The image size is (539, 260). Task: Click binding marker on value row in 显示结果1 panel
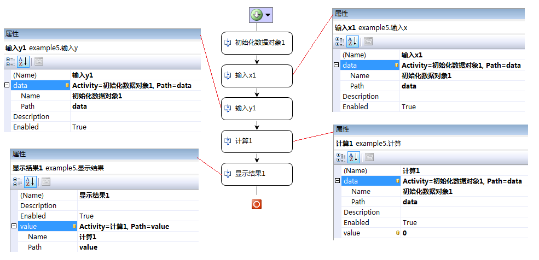[74, 226]
